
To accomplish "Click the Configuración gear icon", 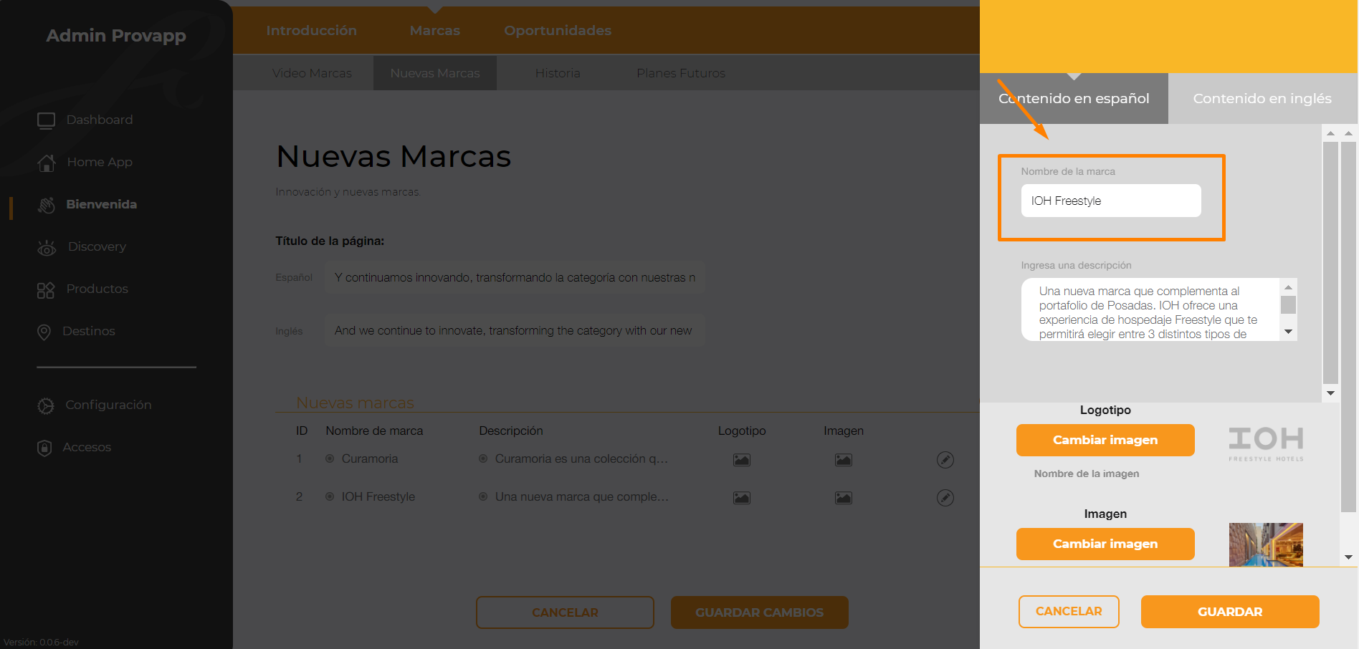I will [46, 405].
